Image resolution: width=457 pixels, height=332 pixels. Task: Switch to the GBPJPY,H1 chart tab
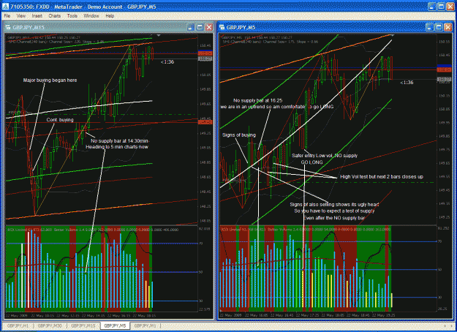[18, 325]
